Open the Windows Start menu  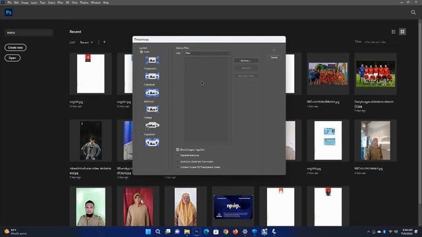(148, 232)
